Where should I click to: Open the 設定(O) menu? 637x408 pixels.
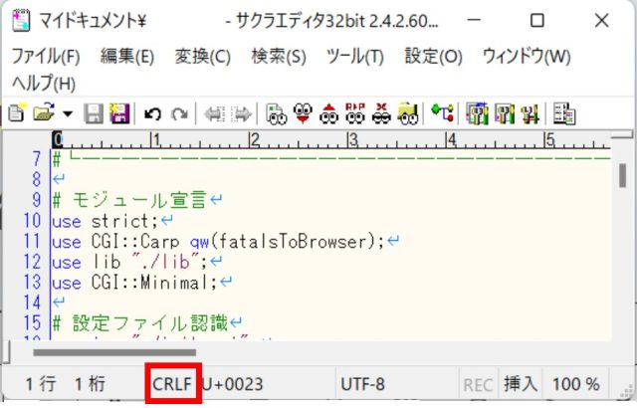click(x=434, y=57)
